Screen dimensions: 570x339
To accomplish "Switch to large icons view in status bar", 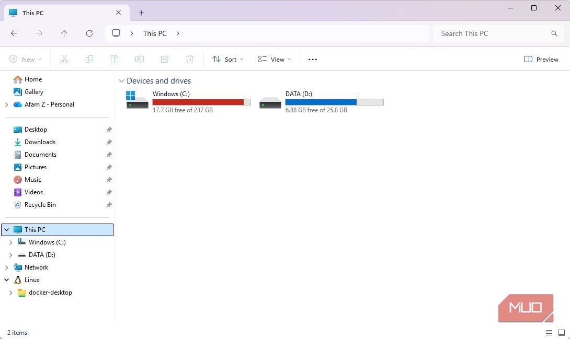I will pyautogui.click(x=562, y=332).
